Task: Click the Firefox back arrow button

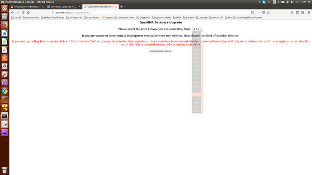Action: (13, 13)
